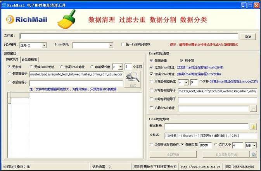Enable the 排除Email地址 checkbox
This screenshot has width=261, height=171.
pyautogui.click(x=151, y=108)
